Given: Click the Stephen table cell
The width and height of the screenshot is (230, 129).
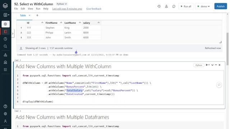Looking at the screenshot, I should [x=54, y=28].
